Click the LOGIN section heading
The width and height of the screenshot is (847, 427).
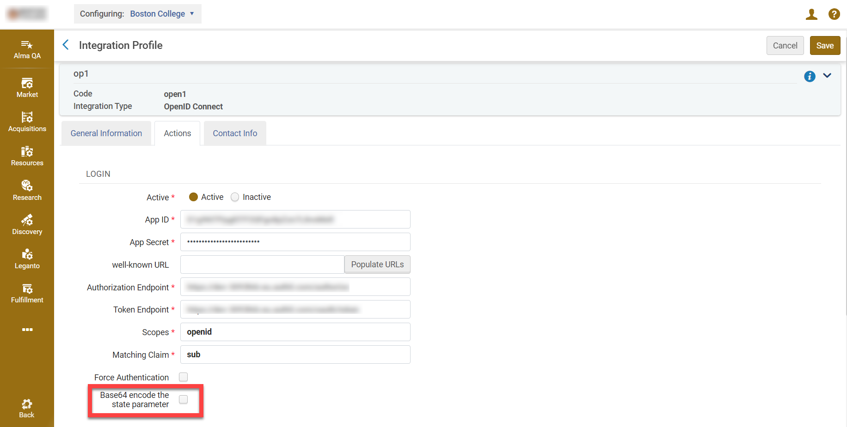click(98, 174)
